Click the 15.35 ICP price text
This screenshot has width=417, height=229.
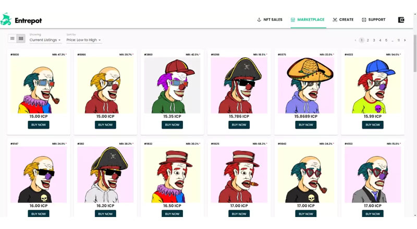(x=172, y=117)
